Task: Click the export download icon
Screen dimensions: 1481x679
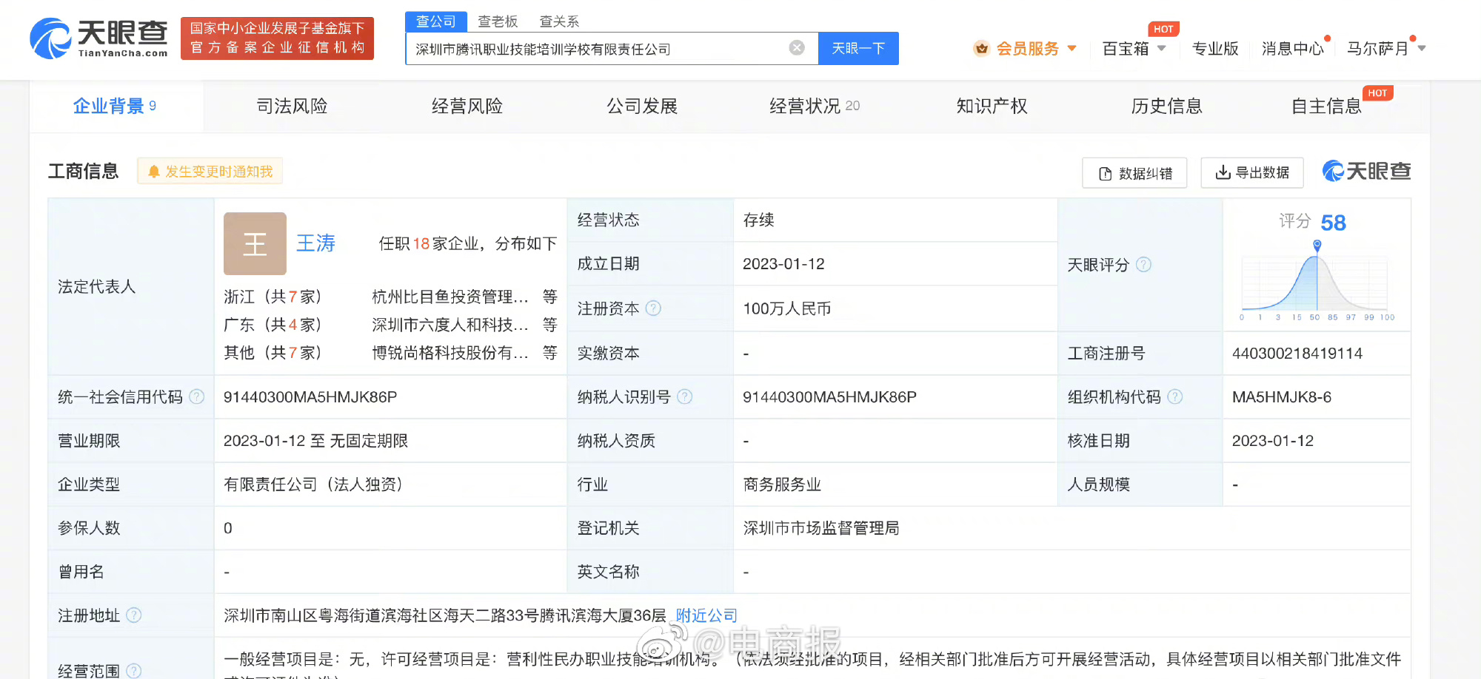Action: click(x=1223, y=172)
